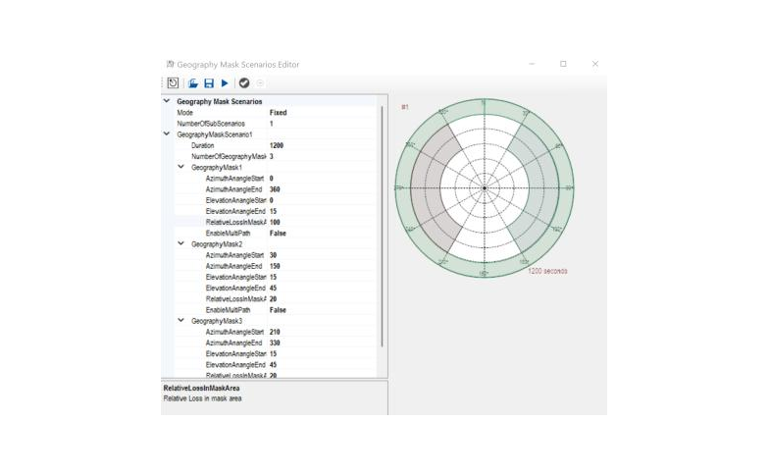
Task: Select GeographyMask2 EnableMultiPath False value
Action: 278,310
